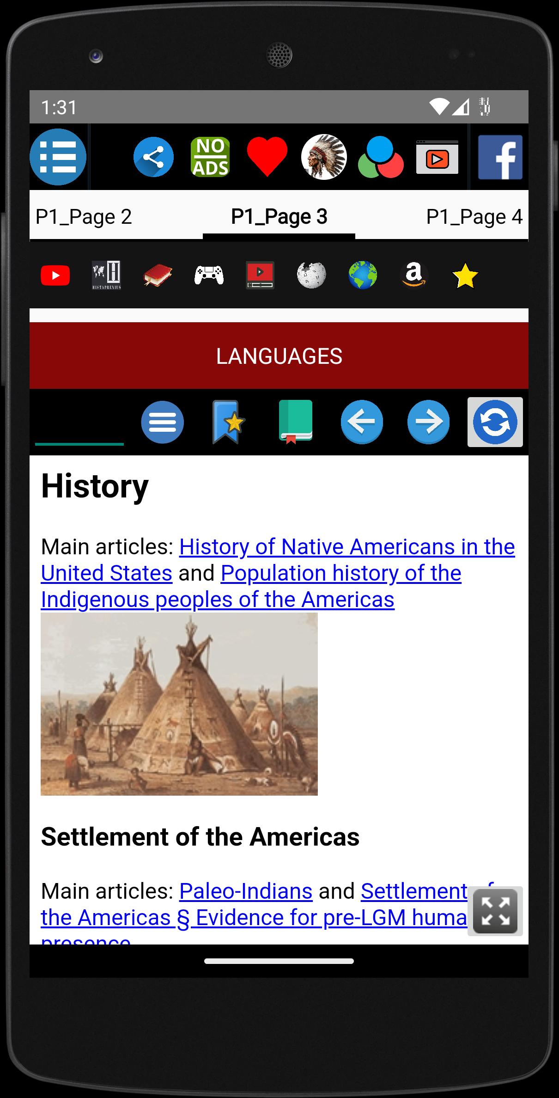This screenshot has width=559, height=1098.
Task: Launch the YouTube shortcut icon
Action: coord(55,276)
